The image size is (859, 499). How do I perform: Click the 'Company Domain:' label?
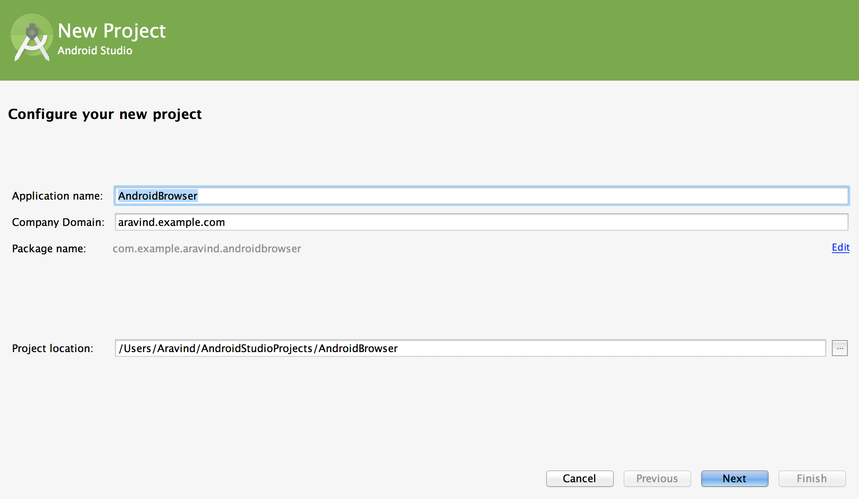[58, 222]
